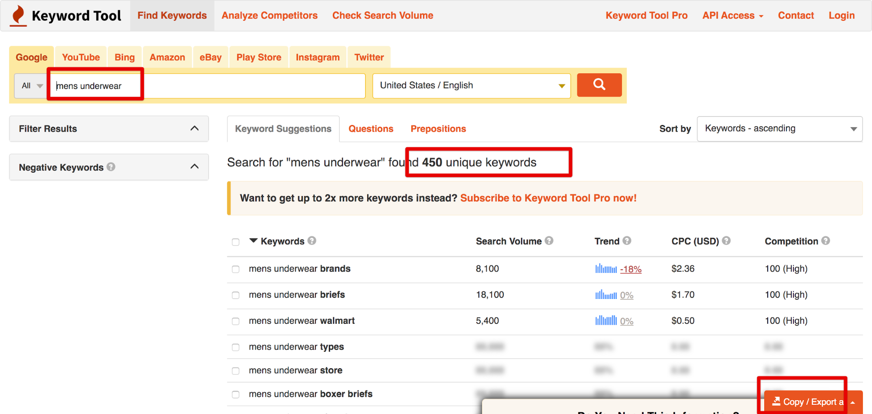Click the orange magnifying glass search button
This screenshot has width=872, height=414.
(x=599, y=85)
